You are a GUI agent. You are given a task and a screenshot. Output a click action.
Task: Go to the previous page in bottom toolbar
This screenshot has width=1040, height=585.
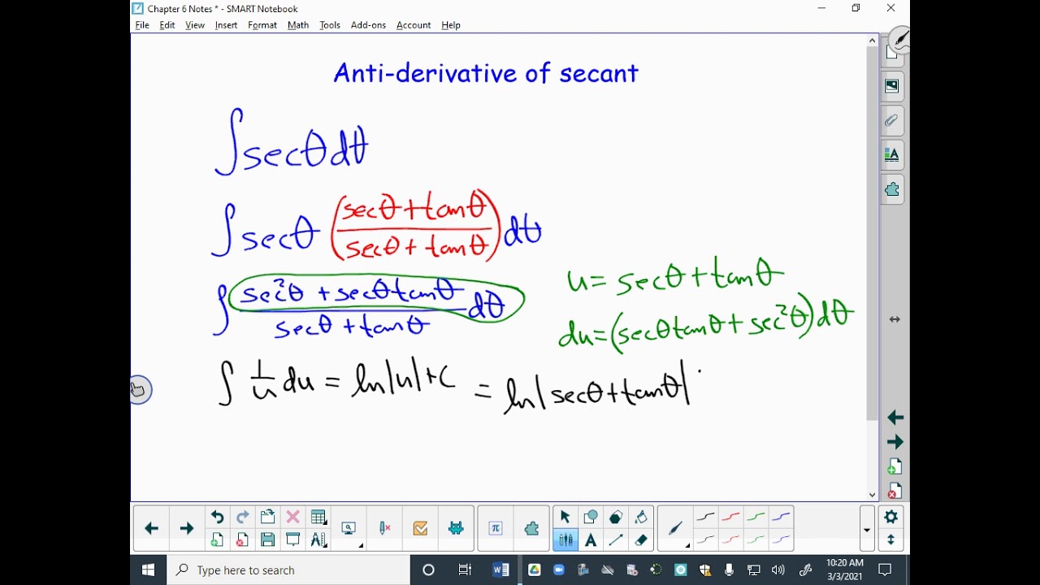pos(151,528)
